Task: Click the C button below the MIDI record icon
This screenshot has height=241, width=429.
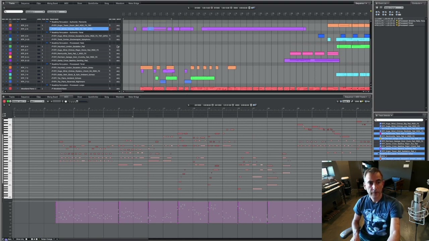Action: coord(4,105)
